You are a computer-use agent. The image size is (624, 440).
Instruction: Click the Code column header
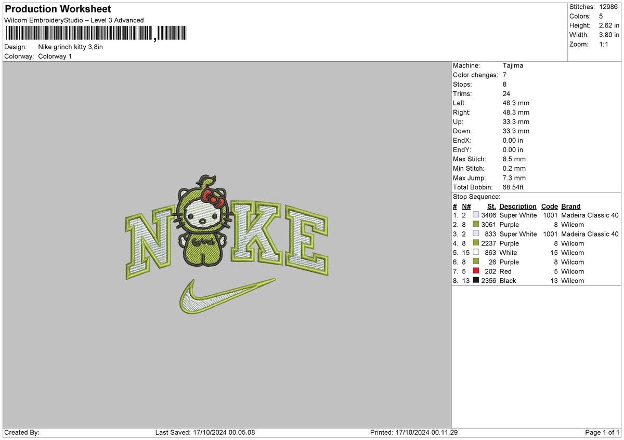click(549, 206)
